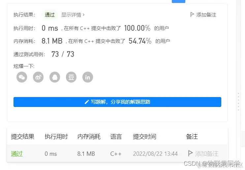Click the 2022/08/22 13:44 timestamp
Screen dimensions: 245x170
pyautogui.click(x=155, y=154)
